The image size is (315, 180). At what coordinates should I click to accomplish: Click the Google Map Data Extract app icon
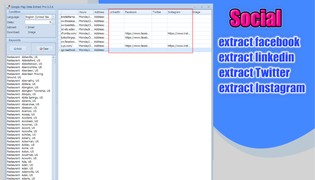pyautogui.click(x=8, y=7)
